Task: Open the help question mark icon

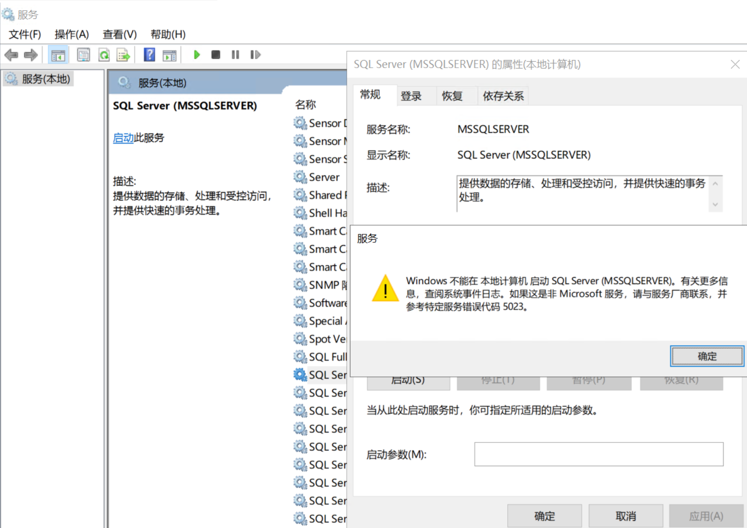Action: (x=149, y=55)
